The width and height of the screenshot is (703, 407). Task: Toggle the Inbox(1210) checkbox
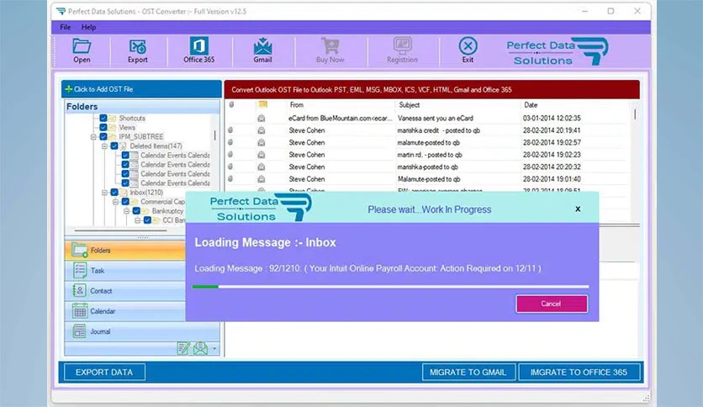click(114, 192)
